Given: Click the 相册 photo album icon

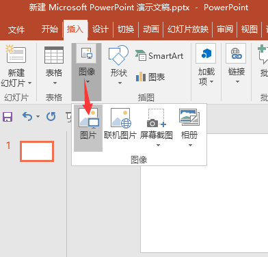Looking at the screenshot, I should pyautogui.click(x=189, y=117).
